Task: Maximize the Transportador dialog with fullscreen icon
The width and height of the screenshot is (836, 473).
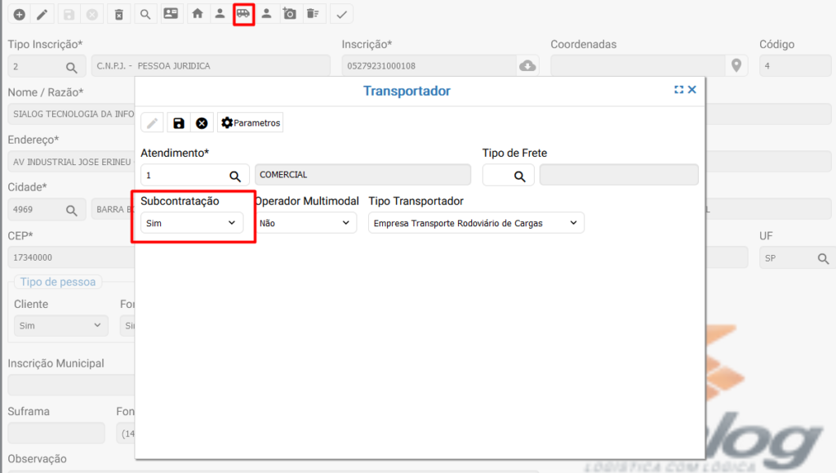Action: click(x=678, y=90)
